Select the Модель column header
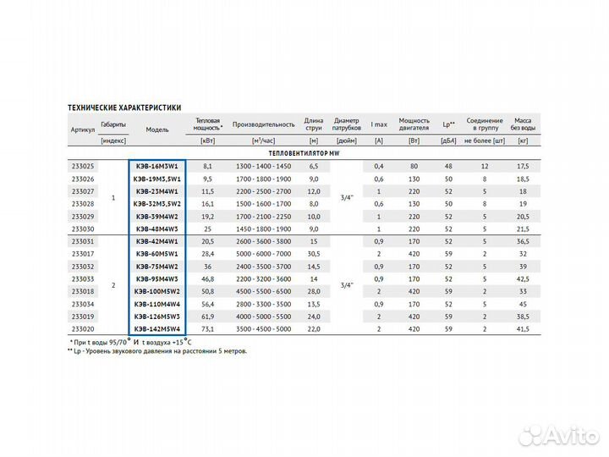The height and width of the screenshot is (457, 609). tap(157, 130)
